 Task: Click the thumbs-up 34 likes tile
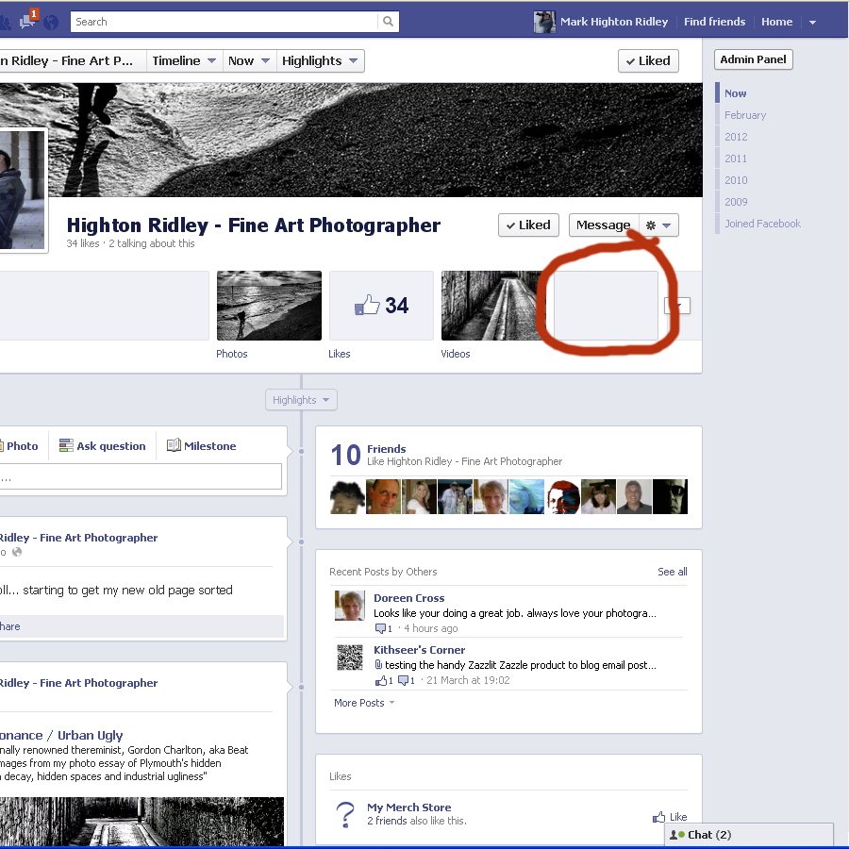click(381, 306)
